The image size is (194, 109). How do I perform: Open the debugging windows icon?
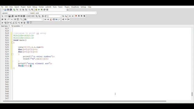[x=28, y=23]
